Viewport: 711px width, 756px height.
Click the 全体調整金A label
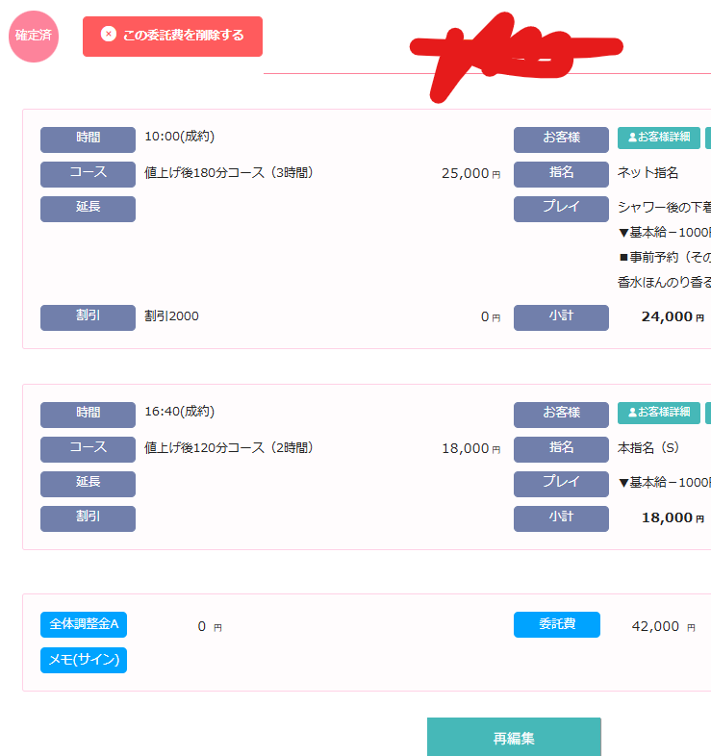tap(84, 625)
